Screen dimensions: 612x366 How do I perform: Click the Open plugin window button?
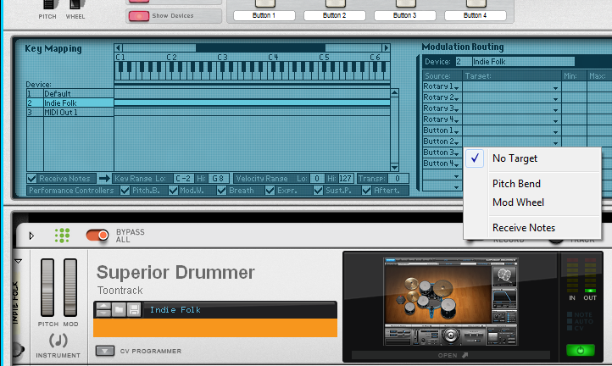[x=451, y=355]
